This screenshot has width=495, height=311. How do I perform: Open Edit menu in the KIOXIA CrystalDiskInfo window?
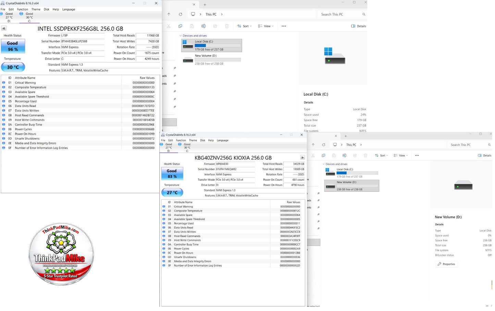click(171, 140)
